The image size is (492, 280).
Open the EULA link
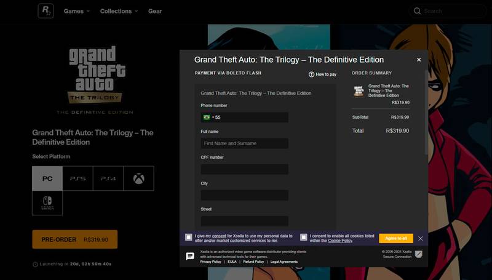pos(232,262)
